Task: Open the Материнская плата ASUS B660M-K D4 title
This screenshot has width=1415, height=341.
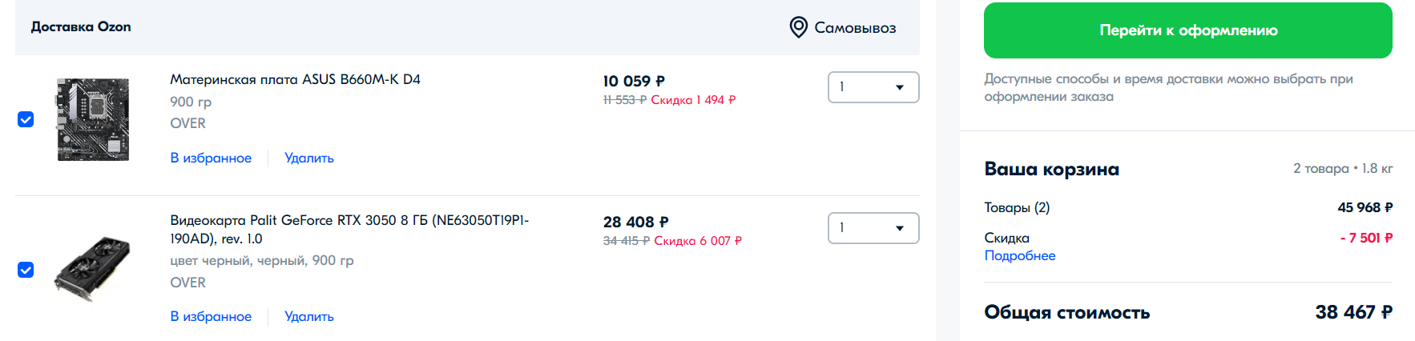Action: [295, 79]
